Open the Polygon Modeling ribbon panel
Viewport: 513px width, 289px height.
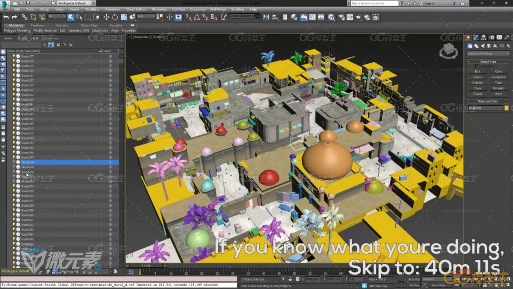point(17,30)
